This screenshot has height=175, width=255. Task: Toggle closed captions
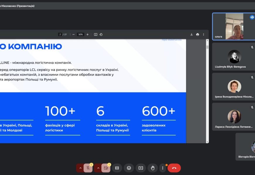117,168
